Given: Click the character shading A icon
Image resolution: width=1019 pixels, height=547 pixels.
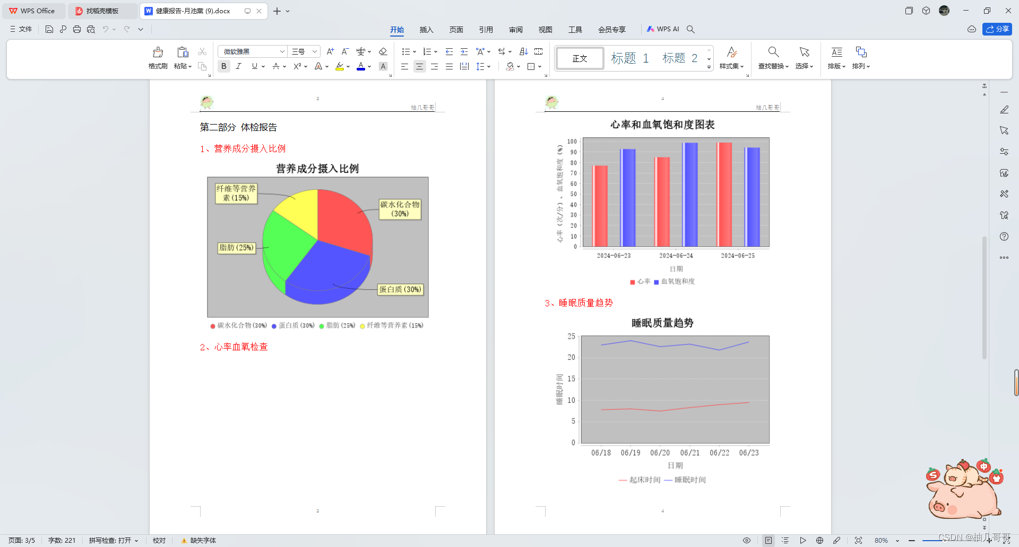Looking at the screenshot, I should [x=383, y=66].
